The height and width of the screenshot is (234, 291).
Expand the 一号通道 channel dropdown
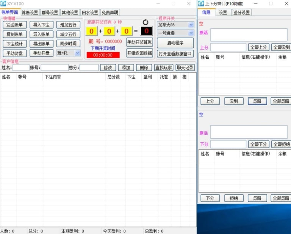tap(176, 33)
